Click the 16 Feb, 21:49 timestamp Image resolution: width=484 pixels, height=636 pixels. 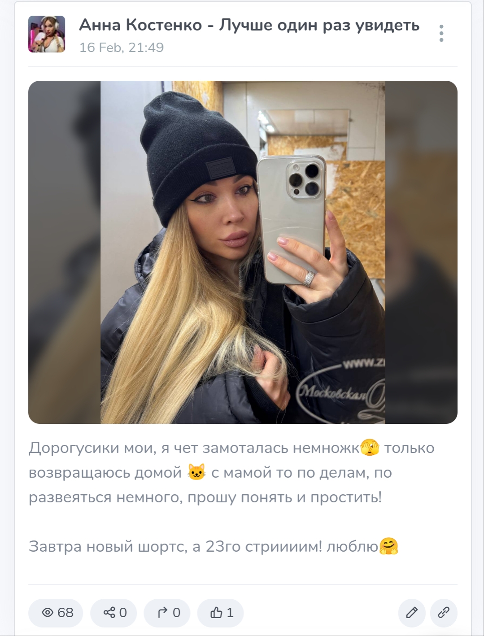click(122, 48)
